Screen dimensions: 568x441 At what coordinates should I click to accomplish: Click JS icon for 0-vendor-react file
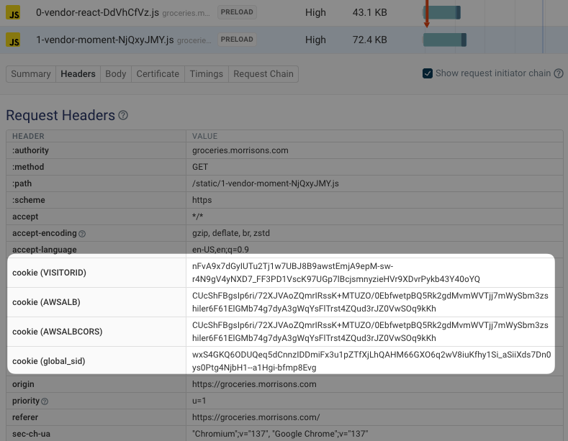(x=13, y=13)
